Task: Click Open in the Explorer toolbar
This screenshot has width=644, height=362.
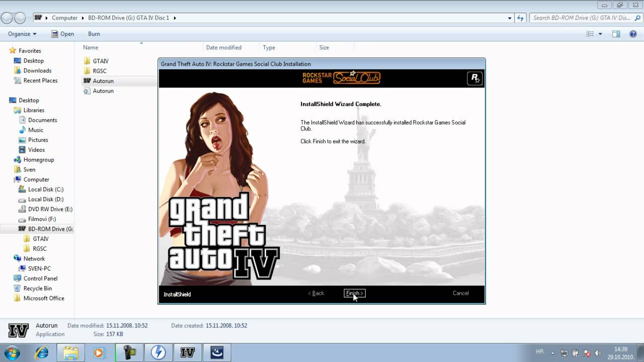Action: click(62, 34)
